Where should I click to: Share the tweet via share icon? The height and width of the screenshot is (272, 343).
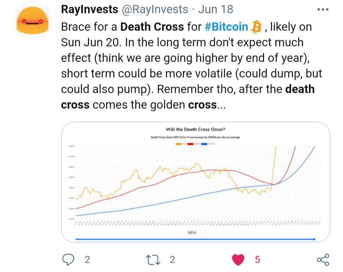pyautogui.click(x=323, y=260)
